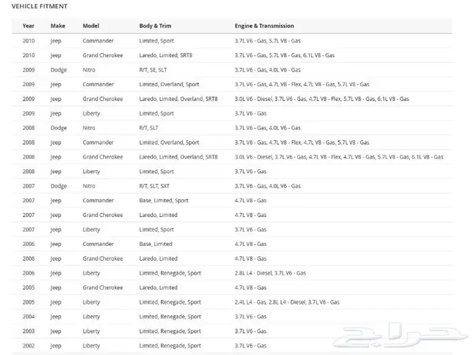Click 'Grand Cherokee' in the 2008 row
Image resolution: width=472 pixels, height=355 pixels.
coord(102,157)
